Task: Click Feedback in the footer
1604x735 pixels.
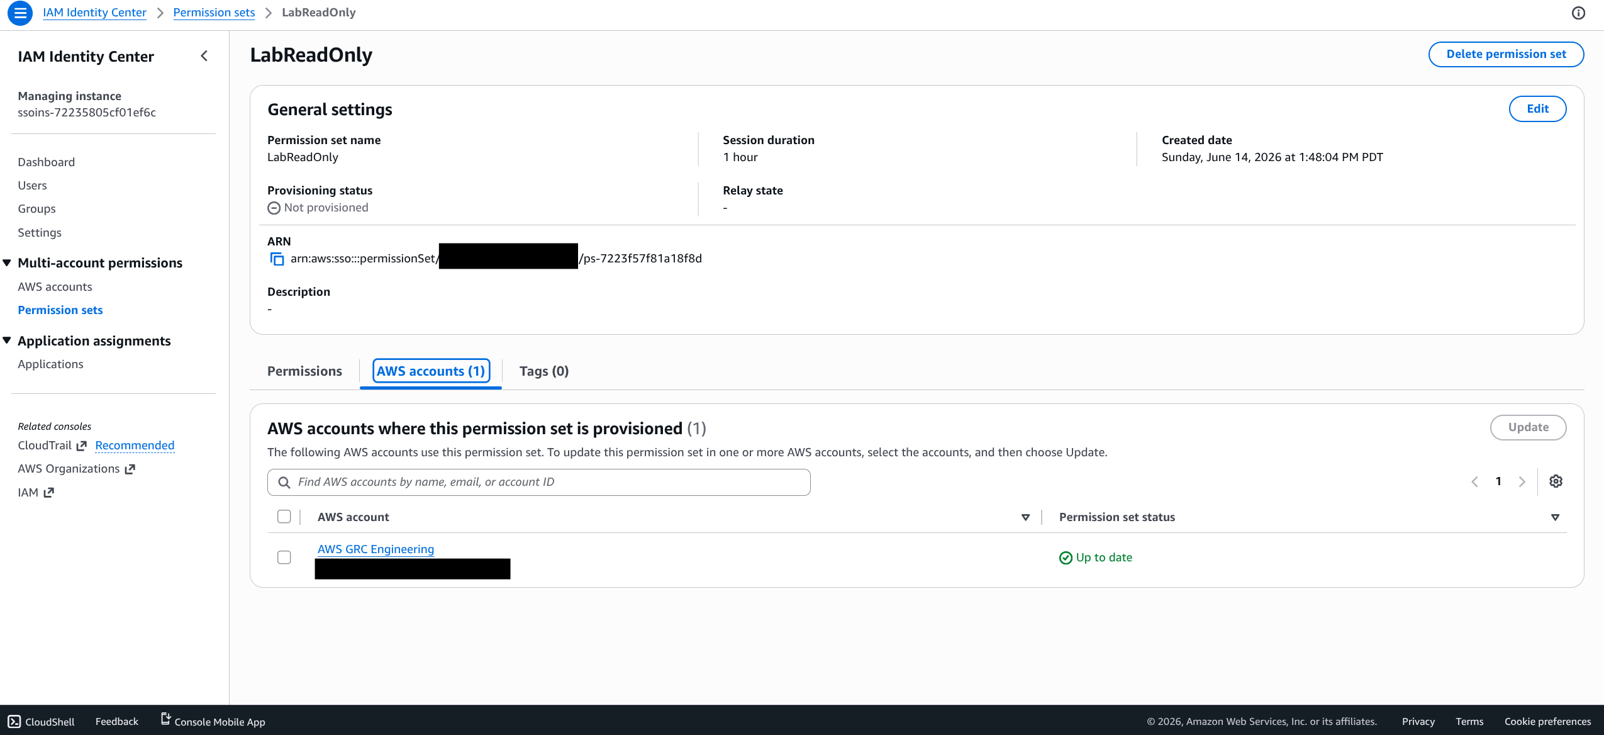Action: 117,722
